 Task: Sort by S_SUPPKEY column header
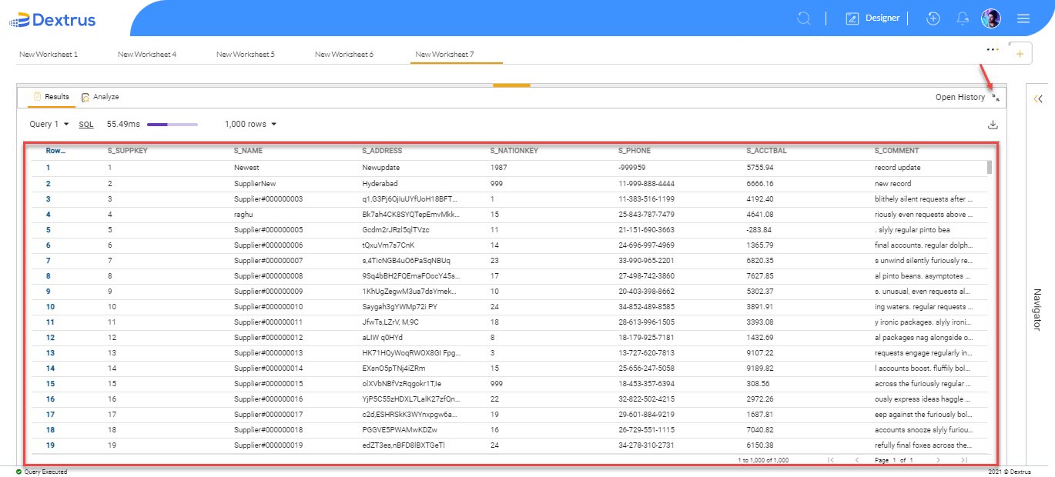pyautogui.click(x=127, y=151)
